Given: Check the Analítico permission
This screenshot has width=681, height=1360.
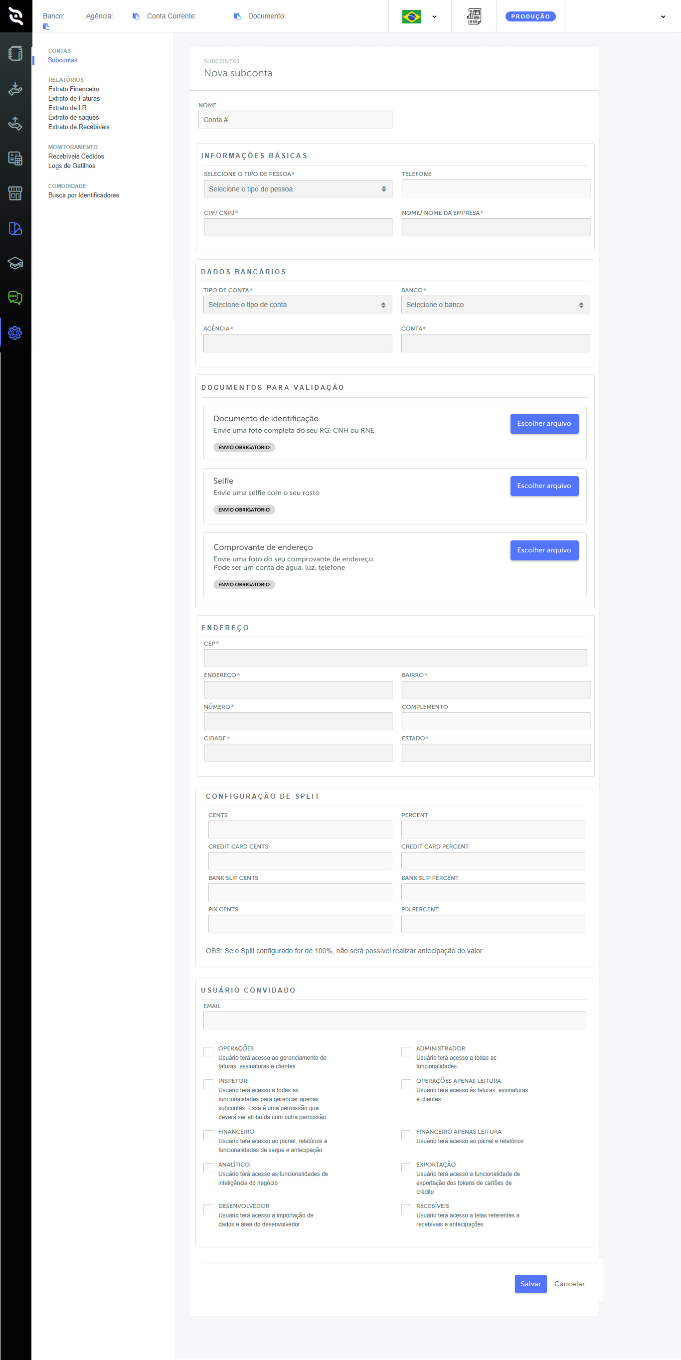Looking at the screenshot, I should [208, 1168].
